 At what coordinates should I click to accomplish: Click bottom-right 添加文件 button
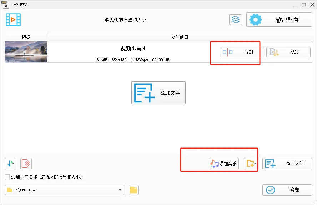pos(287,164)
